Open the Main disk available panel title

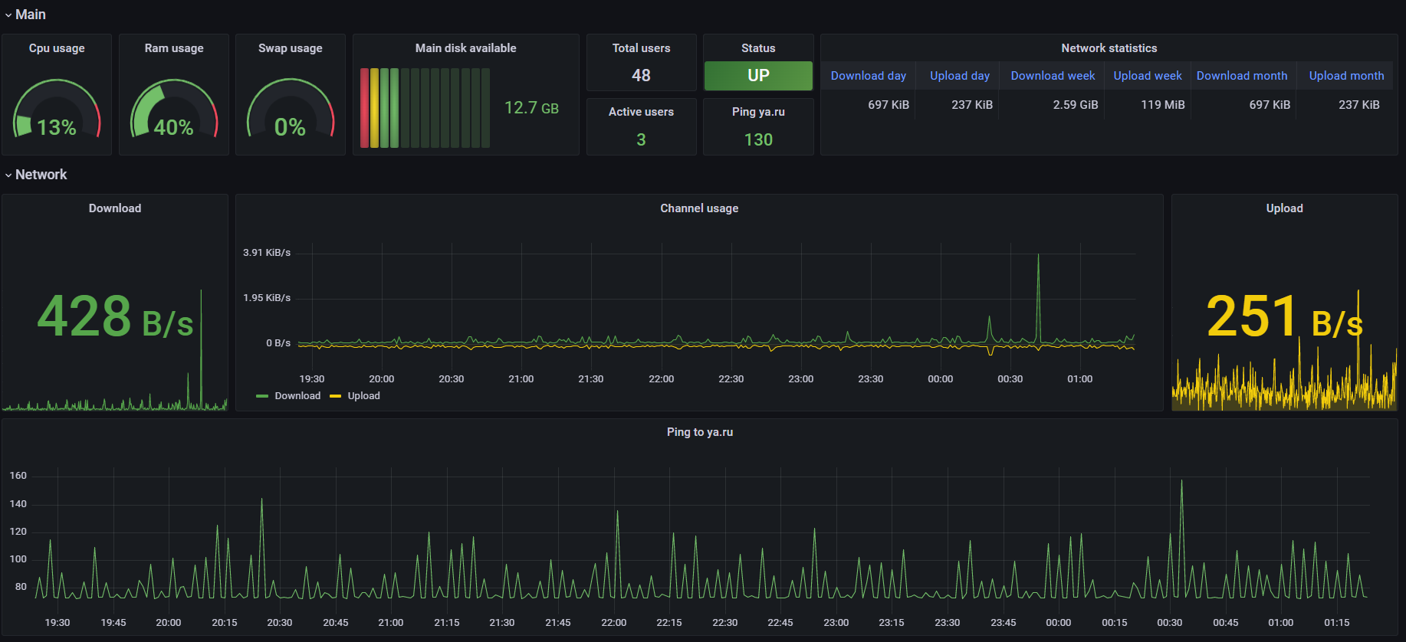[x=466, y=48]
